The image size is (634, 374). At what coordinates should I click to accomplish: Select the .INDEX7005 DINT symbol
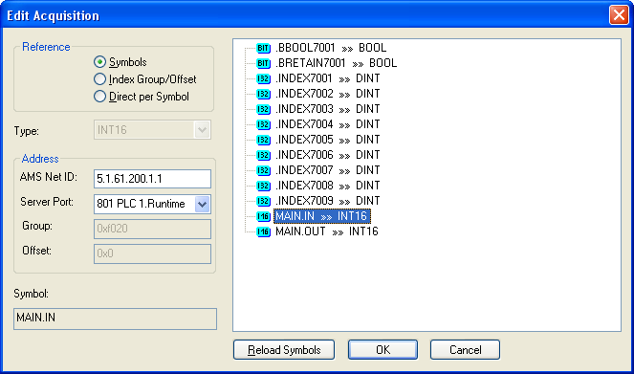pos(327,140)
